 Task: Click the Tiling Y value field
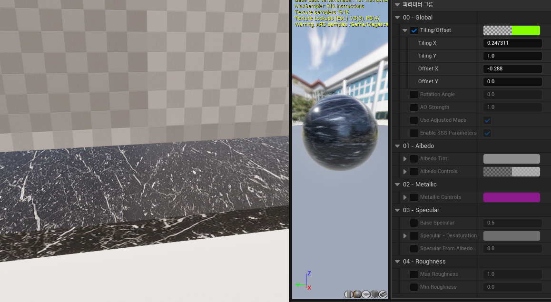(513, 56)
